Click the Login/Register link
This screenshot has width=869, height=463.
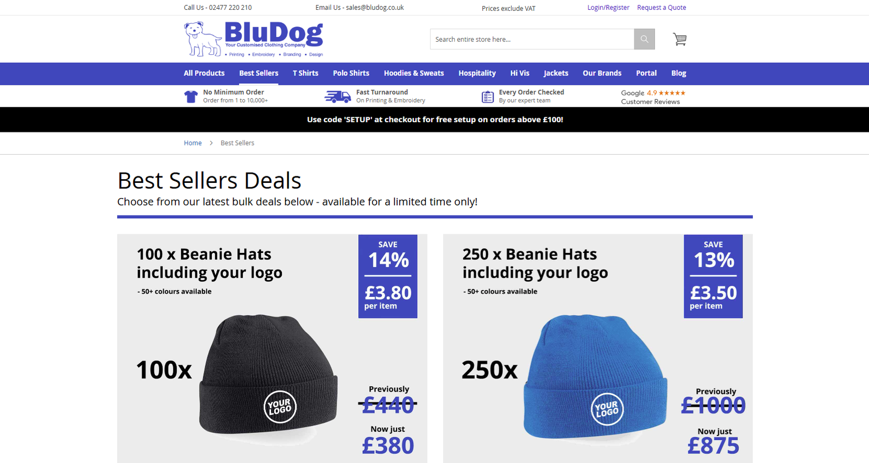pyautogui.click(x=608, y=8)
